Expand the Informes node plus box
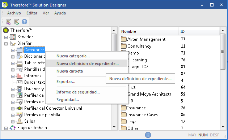The image size is (228, 140). point(13,76)
